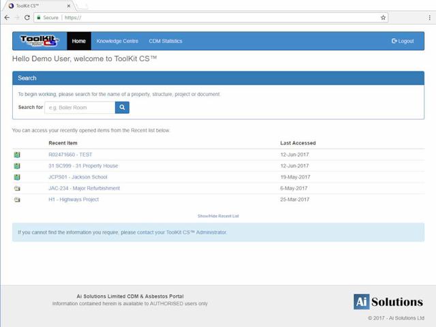Click the property icon beside 31 Property House
This screenshot has height=327, width=436.
[x=17, y=166]
